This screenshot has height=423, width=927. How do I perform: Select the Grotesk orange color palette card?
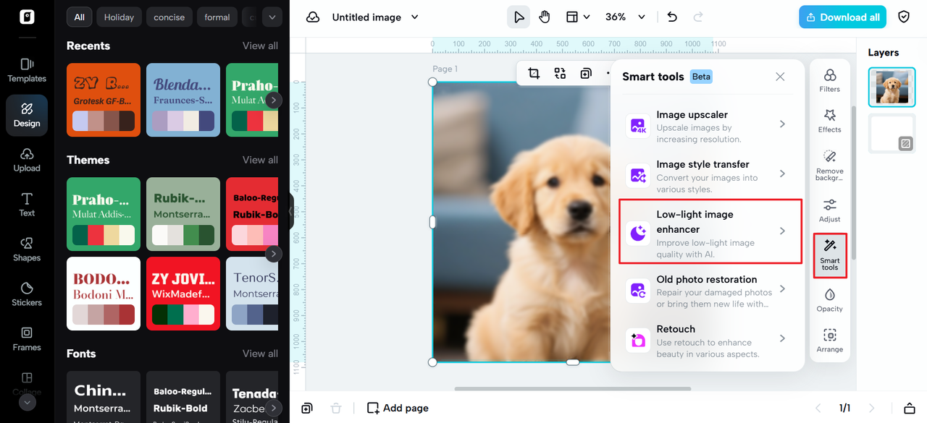(104, 100)
